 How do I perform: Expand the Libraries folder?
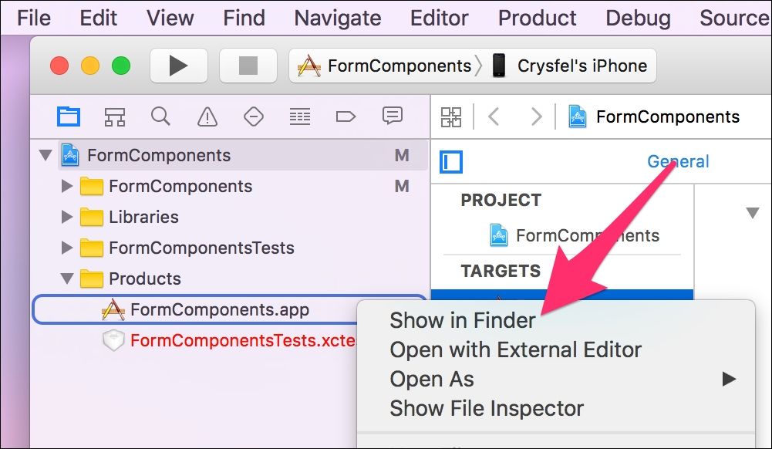(67, 217)
